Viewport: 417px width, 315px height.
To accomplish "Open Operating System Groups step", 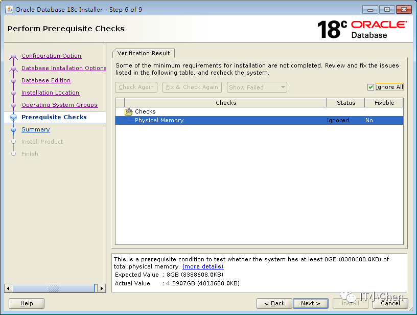I will point(60,105).
